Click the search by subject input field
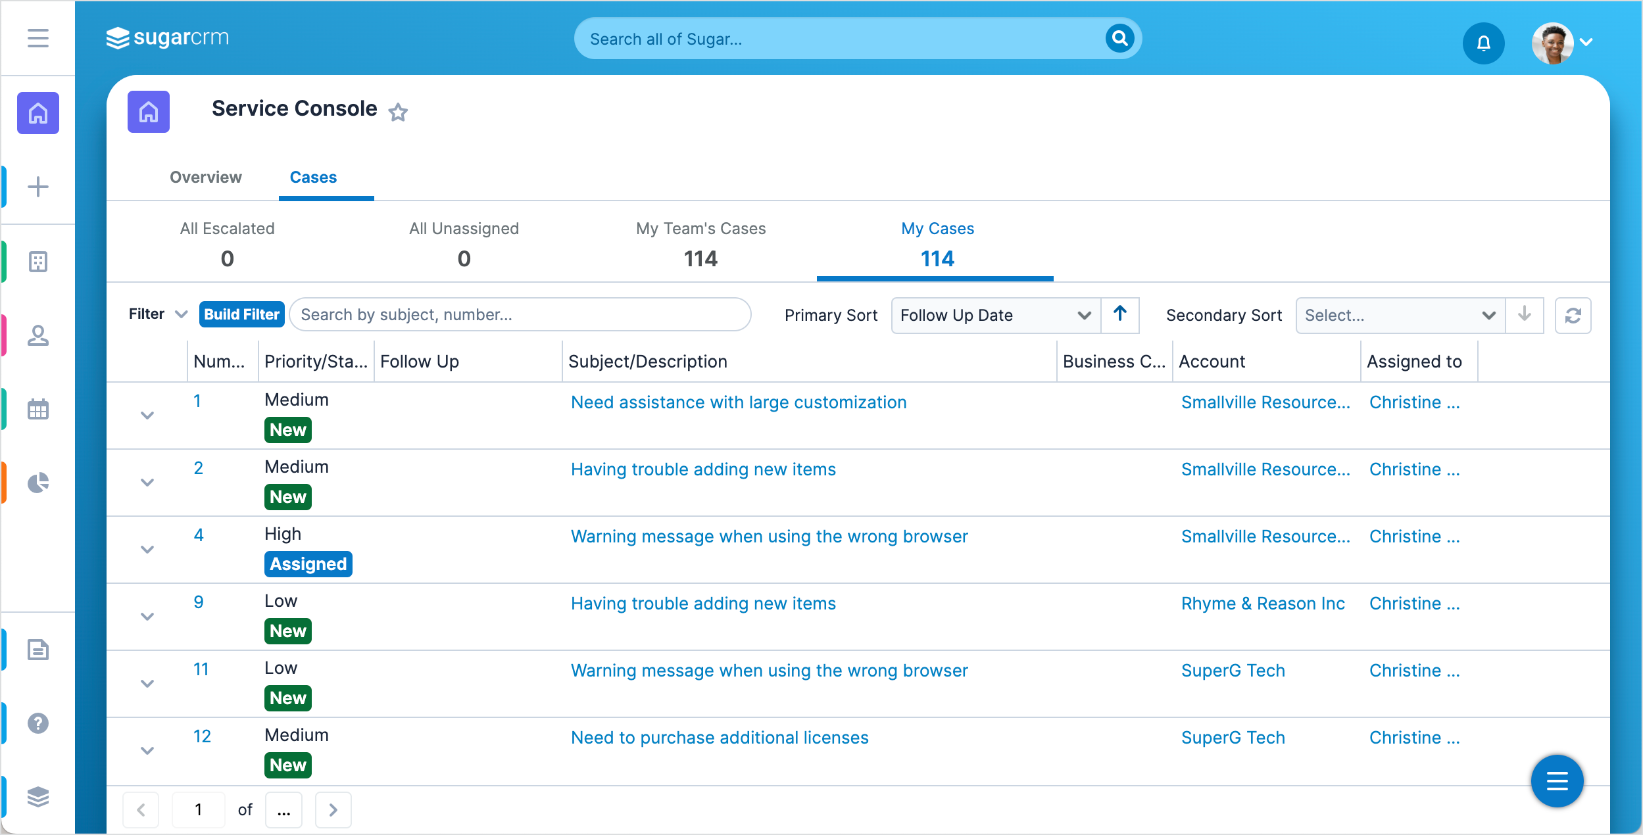The width and height of the screenshot is (1643, 835). pos(520,315)
